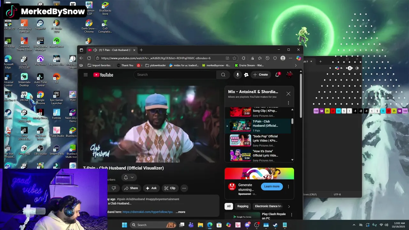Image resolution: width=409 pixels, height=230 pixels.
Task: Click the YouTube search magnifier button
Action: tap(223, 75)
